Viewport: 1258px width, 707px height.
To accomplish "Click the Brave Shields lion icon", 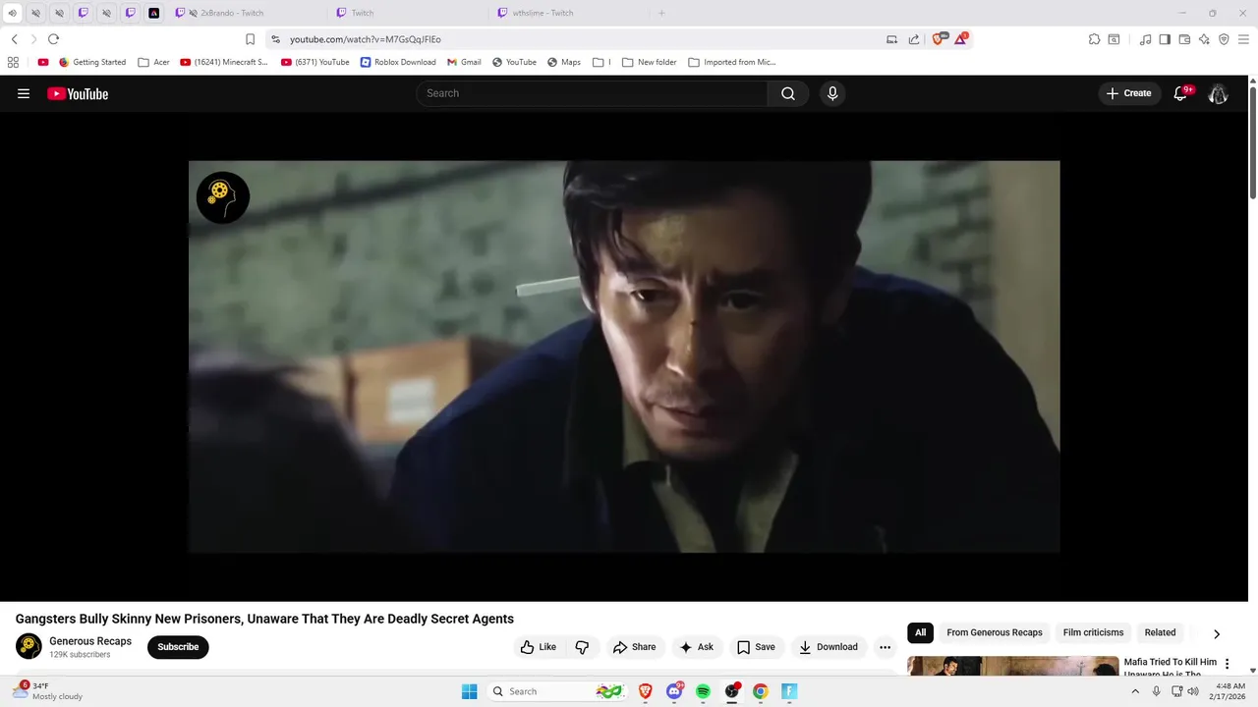I will point(938,39).
